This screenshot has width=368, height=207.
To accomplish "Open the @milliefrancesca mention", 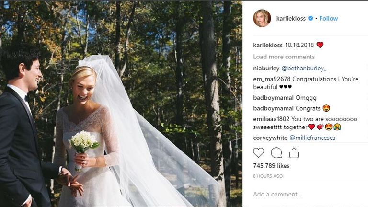I will [312, 138].
